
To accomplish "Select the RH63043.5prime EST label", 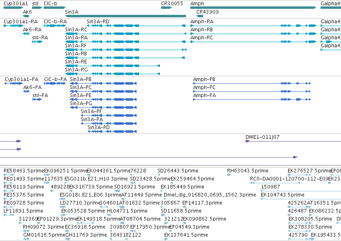I will (248, 171).
